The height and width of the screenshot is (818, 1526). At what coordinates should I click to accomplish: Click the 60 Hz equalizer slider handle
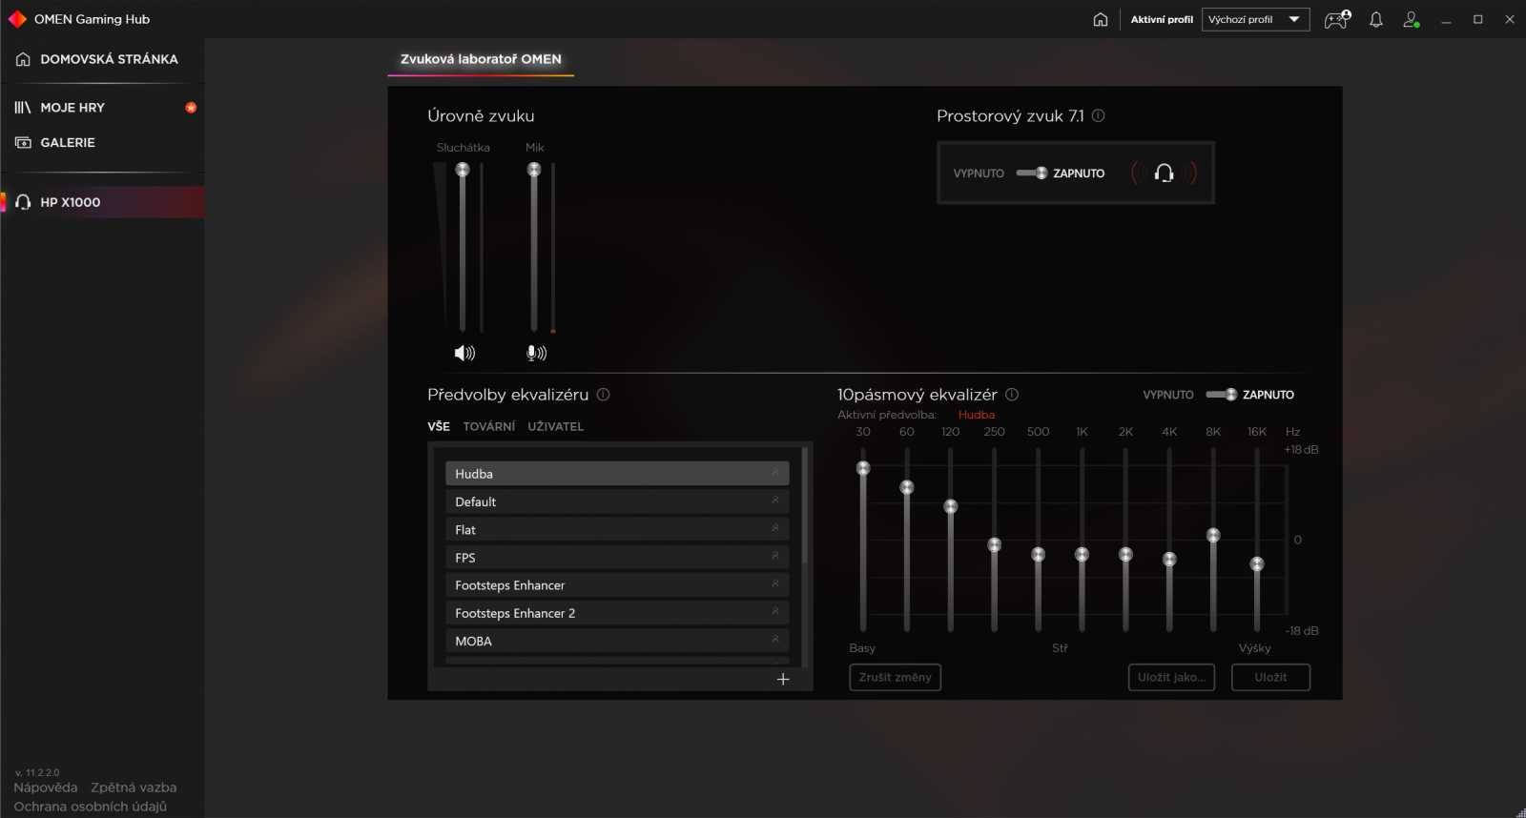(x=907, y=487)
